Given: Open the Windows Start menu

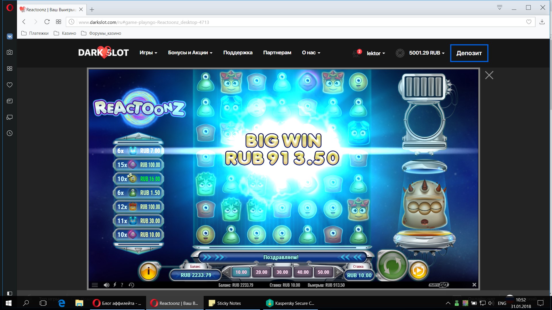Looking at the screenshot, I should coord(9,303).
